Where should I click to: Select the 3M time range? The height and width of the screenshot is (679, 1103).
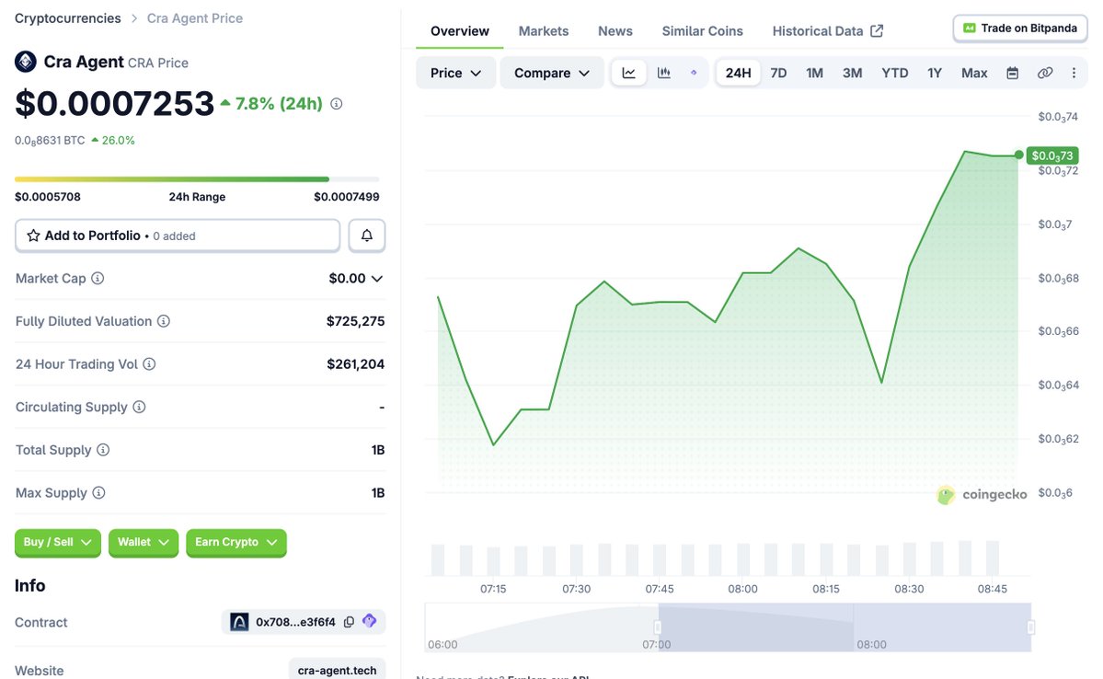pos(852,73)
